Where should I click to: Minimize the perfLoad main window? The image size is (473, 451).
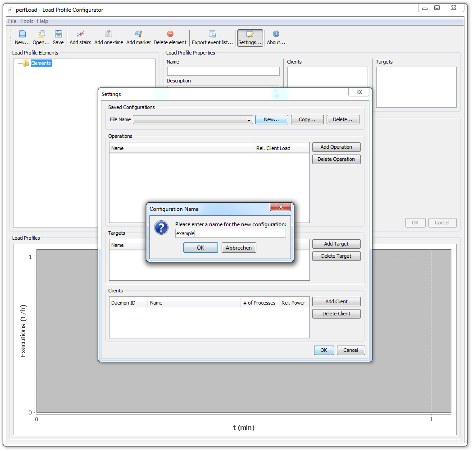[425, 8]
